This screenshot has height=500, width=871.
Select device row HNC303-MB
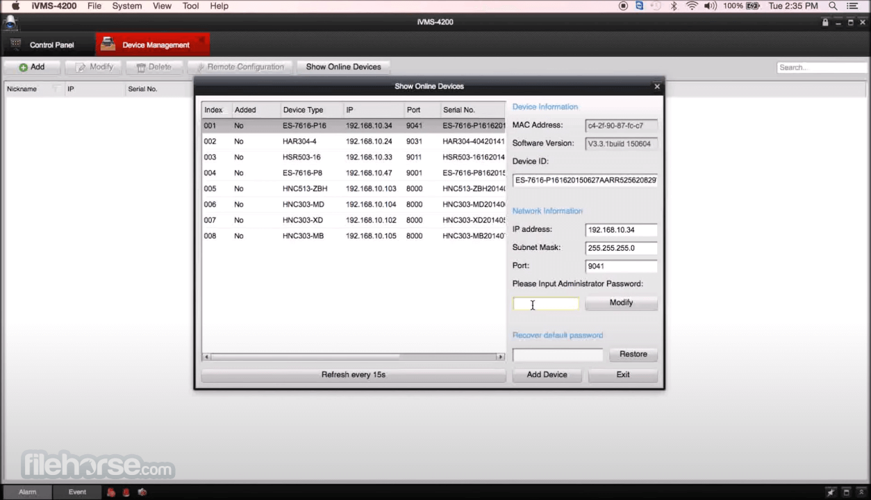click(354, 236)
